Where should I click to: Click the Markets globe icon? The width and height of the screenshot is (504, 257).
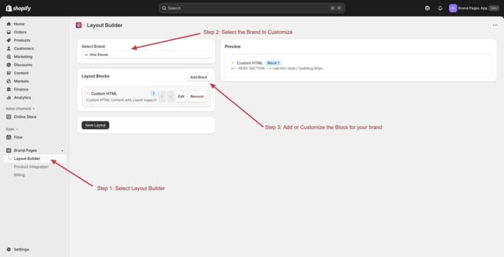[9, 81]
